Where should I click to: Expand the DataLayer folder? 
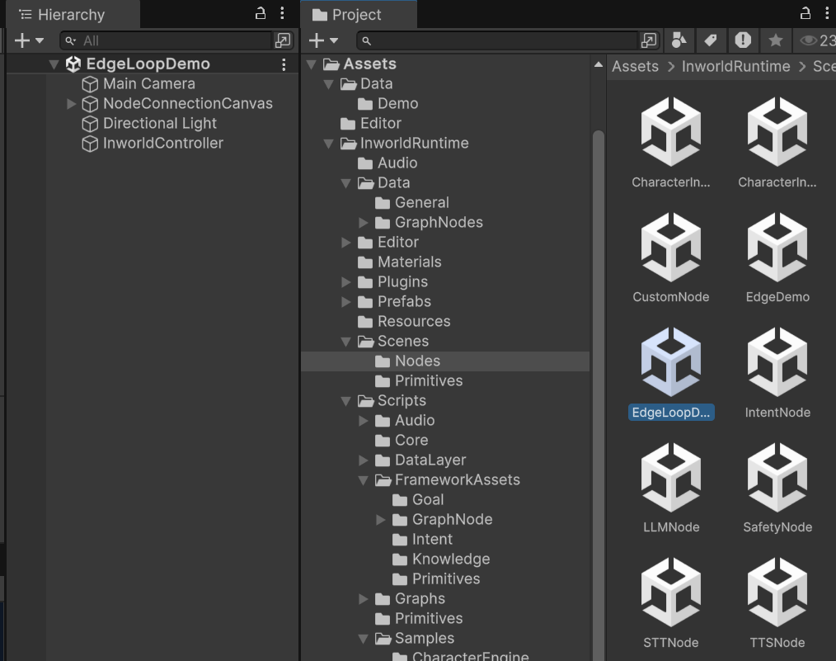click(x=363, y=460)
